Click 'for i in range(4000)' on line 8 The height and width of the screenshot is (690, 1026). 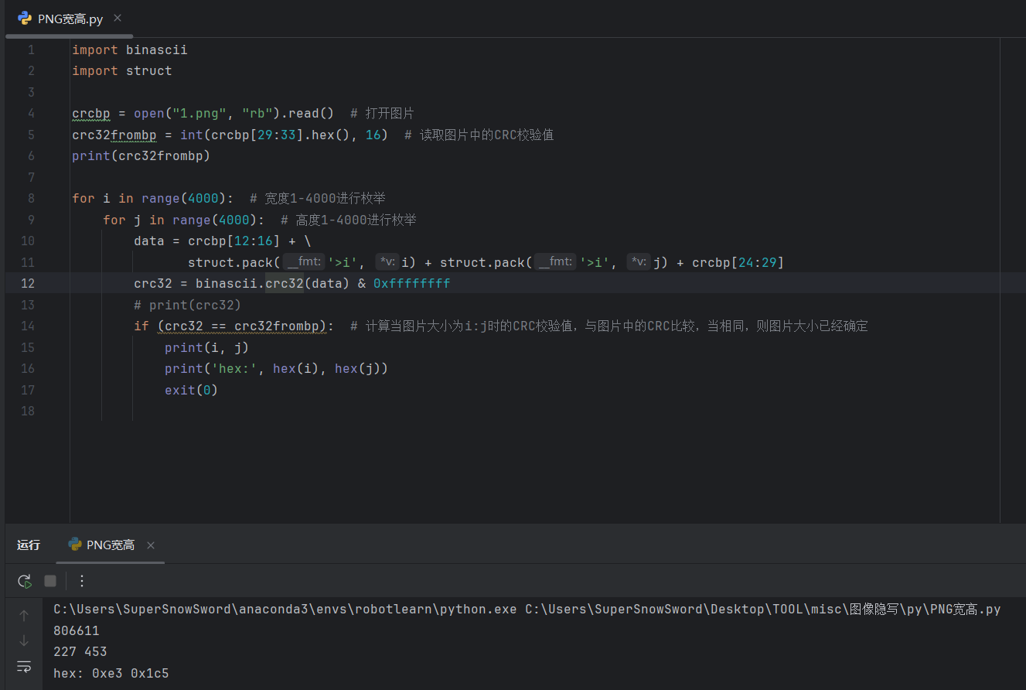149,199
